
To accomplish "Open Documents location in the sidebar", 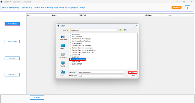I will coord(63,55).
